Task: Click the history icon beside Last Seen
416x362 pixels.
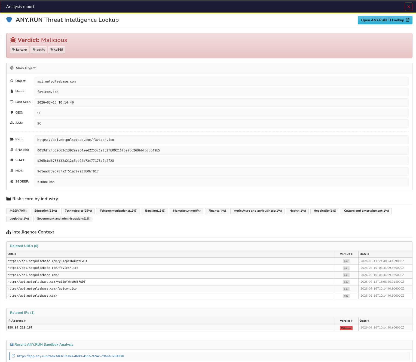Action: coord(12,102)
